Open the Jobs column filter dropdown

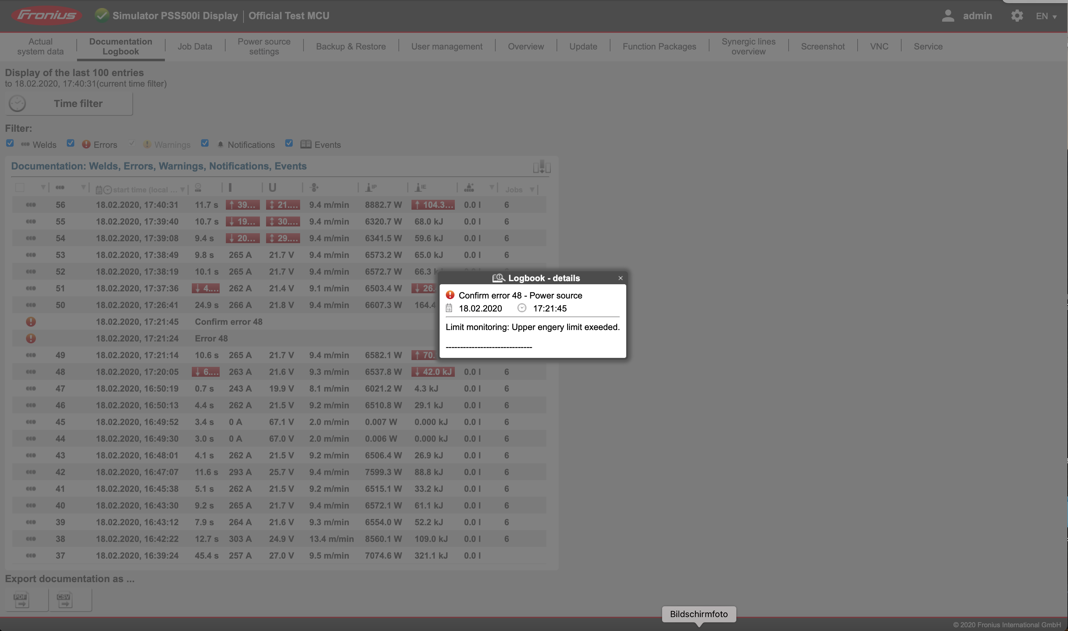tap(532, 189)
